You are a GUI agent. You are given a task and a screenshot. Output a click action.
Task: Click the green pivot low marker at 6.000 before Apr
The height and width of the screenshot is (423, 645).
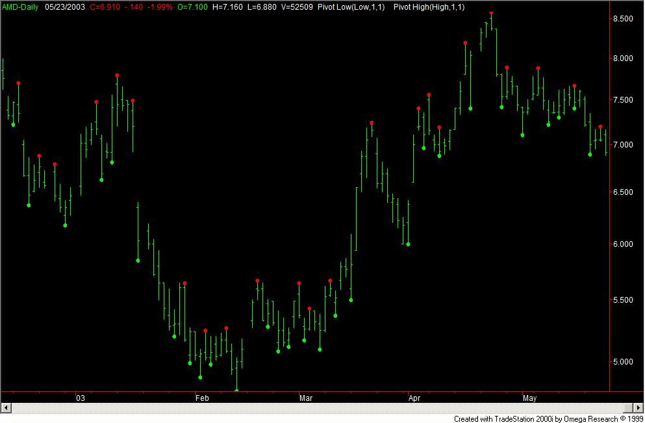[x=408, y=244]
